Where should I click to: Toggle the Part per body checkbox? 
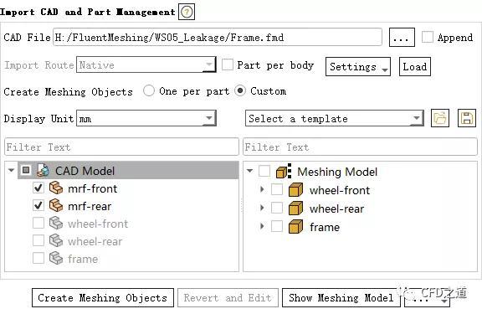click(228, 64)
